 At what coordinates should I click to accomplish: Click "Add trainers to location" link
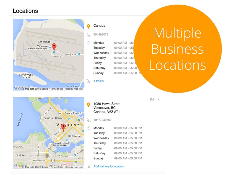coord(108,166)
